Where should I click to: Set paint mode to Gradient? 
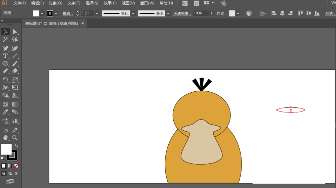pos(10,166)
